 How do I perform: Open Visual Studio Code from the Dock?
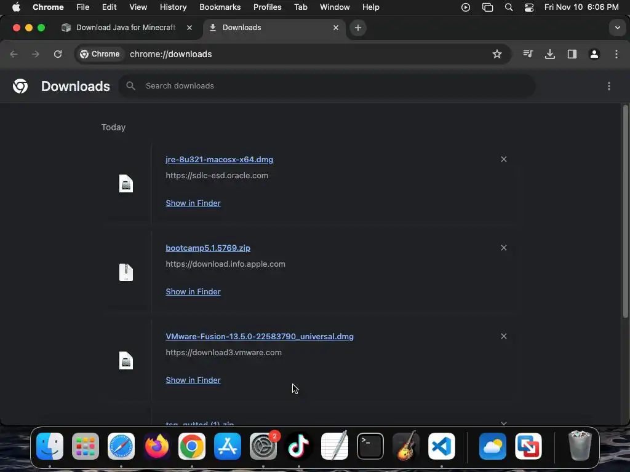[x=442, y=446]
